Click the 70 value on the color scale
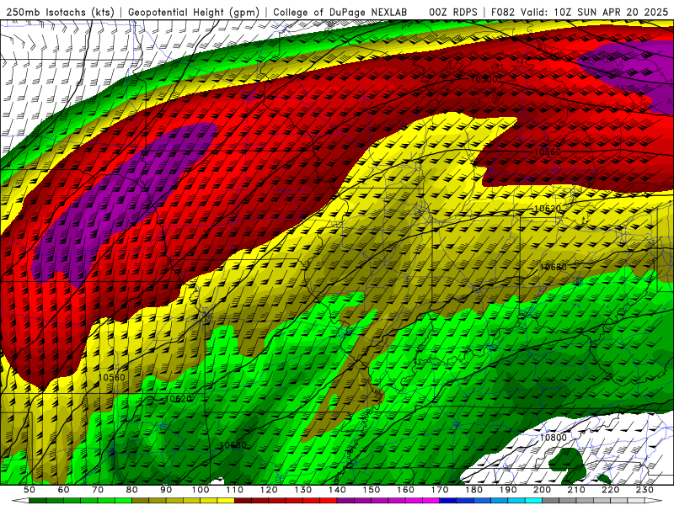The height and width of the screenshot is (505, 674). point(98,490)
